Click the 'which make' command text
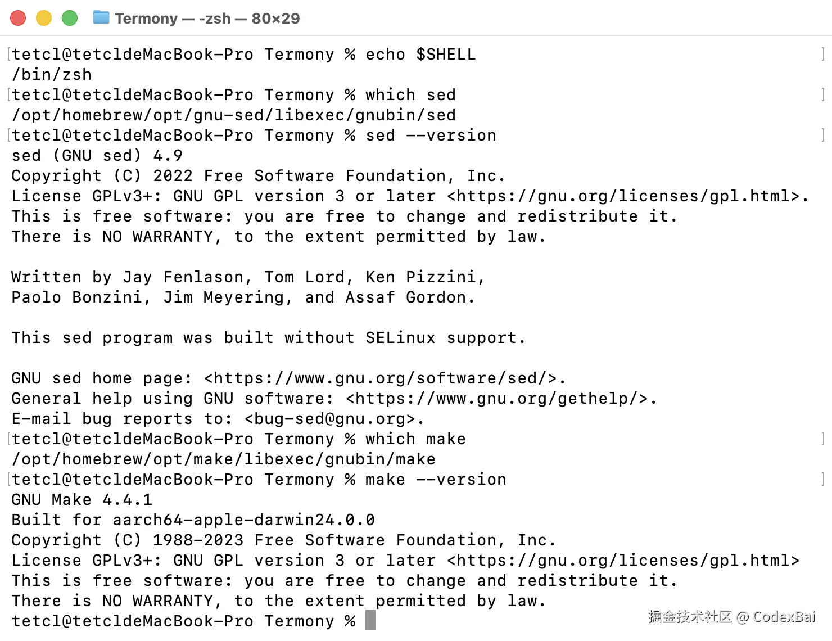The image size is (832, 641). coord(415,439)
